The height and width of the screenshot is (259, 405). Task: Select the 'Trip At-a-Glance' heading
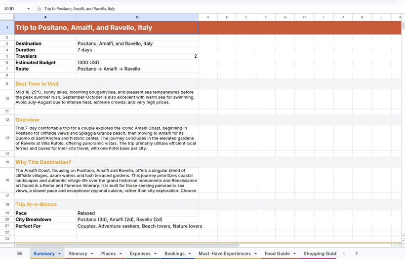tap(106, 205)
